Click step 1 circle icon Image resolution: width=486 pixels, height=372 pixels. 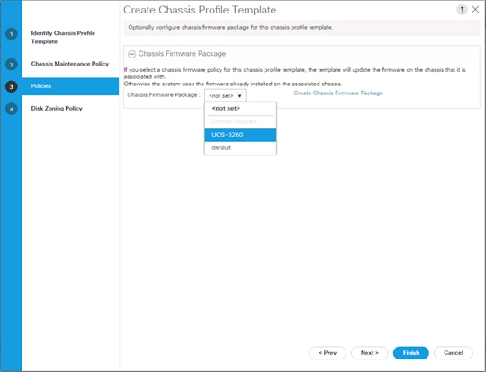(12, 34)
